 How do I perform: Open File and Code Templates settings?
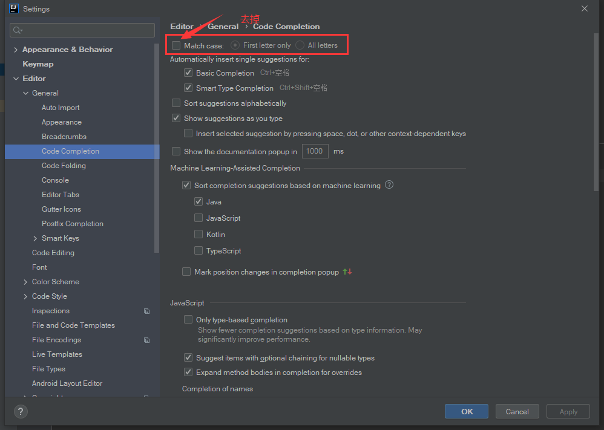[73, 325]
